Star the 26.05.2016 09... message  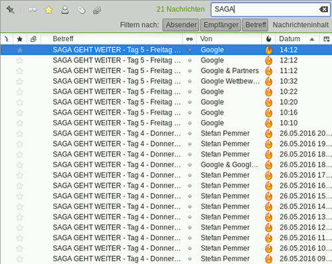point(20,259)
